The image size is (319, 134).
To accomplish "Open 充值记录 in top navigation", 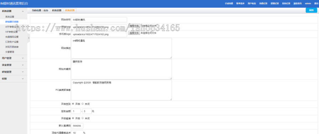I will click(263, 4).
